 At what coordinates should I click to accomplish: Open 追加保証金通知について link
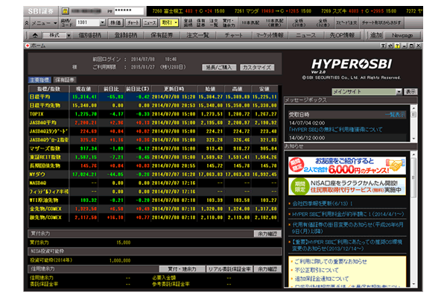322,279
